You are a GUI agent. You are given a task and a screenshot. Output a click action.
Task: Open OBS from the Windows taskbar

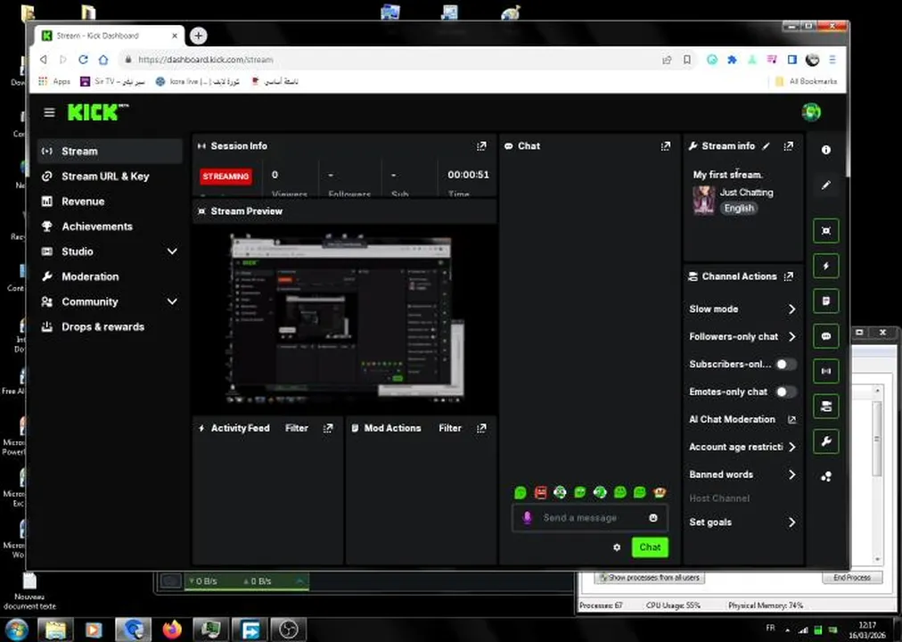pyautogui.click(x=288, y=630)
